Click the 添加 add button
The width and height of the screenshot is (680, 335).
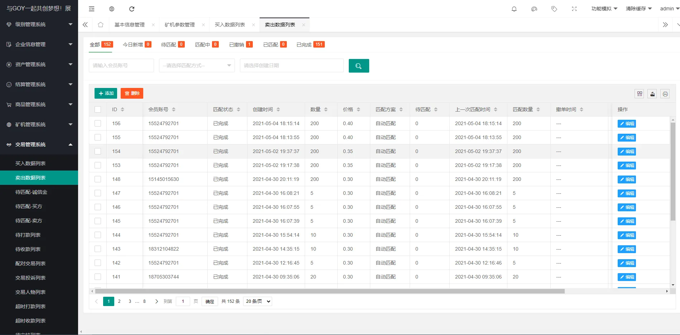tap(106, 93)
